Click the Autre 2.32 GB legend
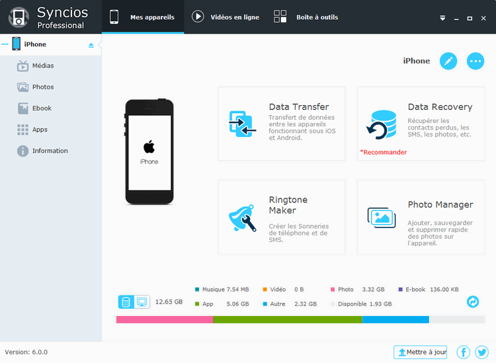This screenshot has height=363, width=496. (290, 304)
